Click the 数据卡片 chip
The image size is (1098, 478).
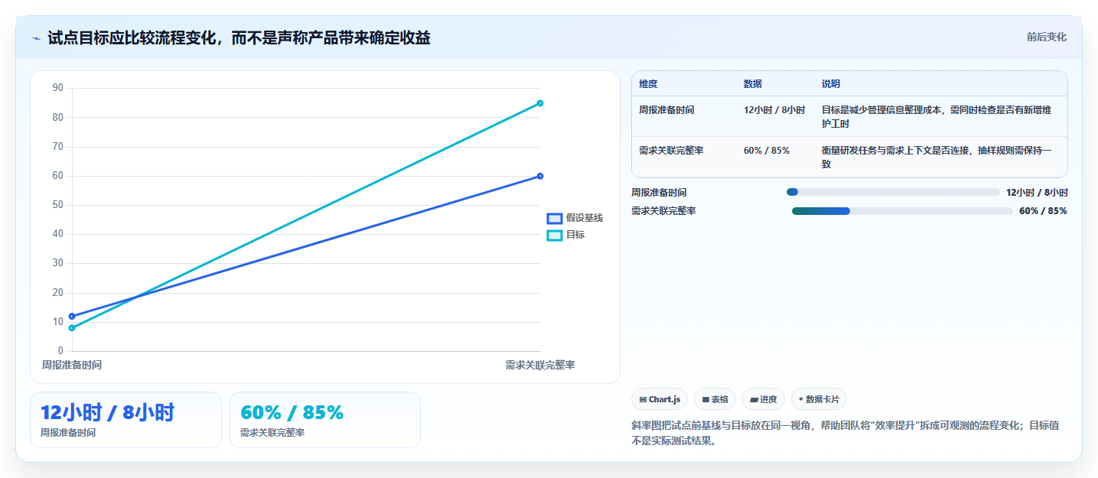(x=819, y=399)
